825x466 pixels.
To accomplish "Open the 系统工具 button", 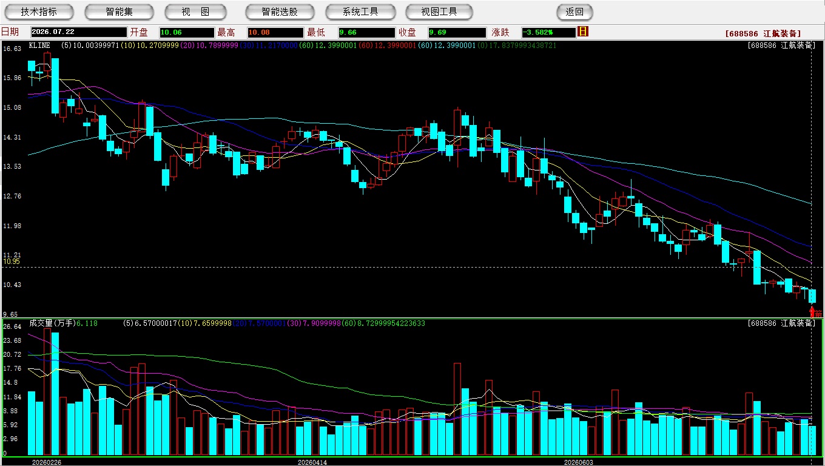I will pos(360,12).
